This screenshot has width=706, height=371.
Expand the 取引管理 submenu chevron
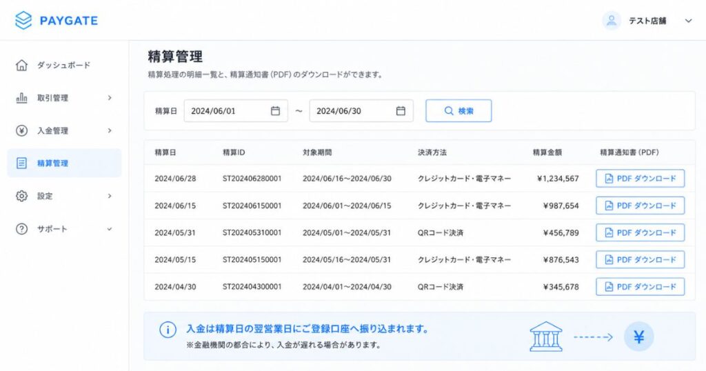[110, 98]
